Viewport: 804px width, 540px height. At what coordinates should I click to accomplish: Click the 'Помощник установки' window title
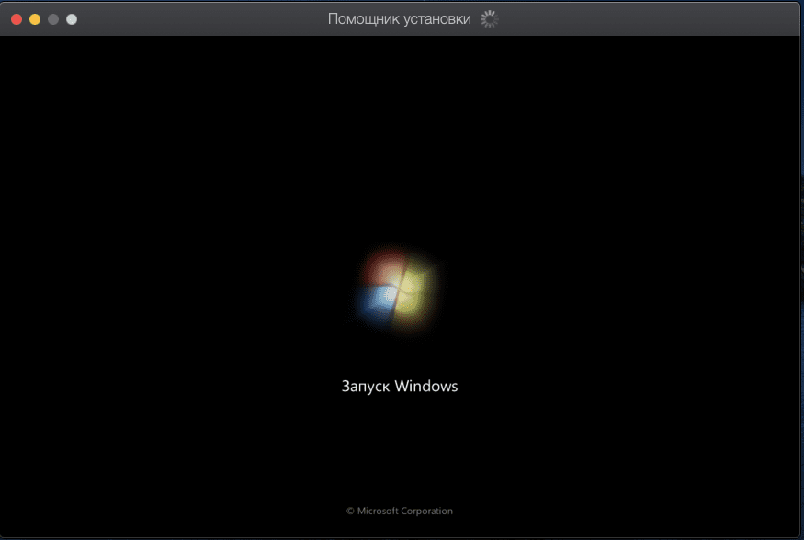[399, 19]
